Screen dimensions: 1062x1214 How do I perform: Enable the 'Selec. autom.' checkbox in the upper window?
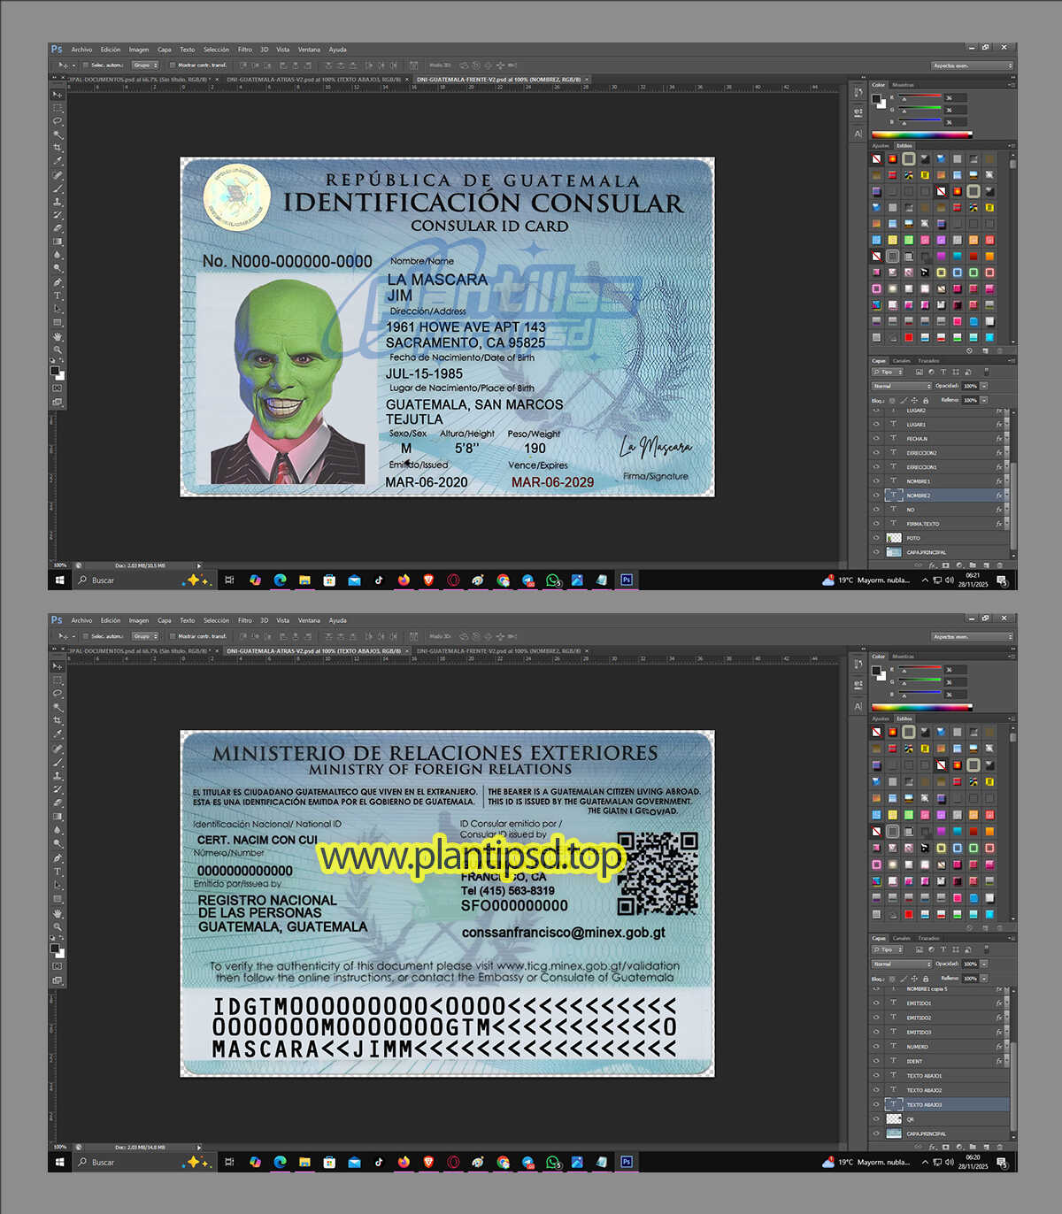click(x=87, y=65)
